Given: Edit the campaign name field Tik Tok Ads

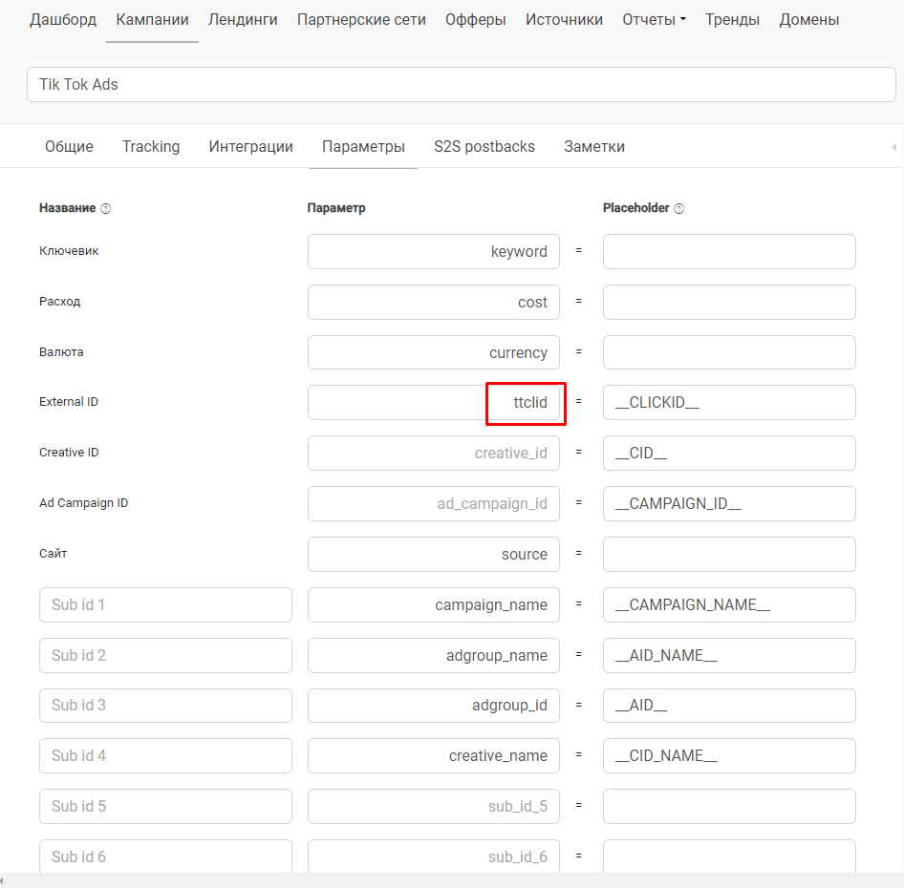Looking at the screenshot, I should coord(462,85).
